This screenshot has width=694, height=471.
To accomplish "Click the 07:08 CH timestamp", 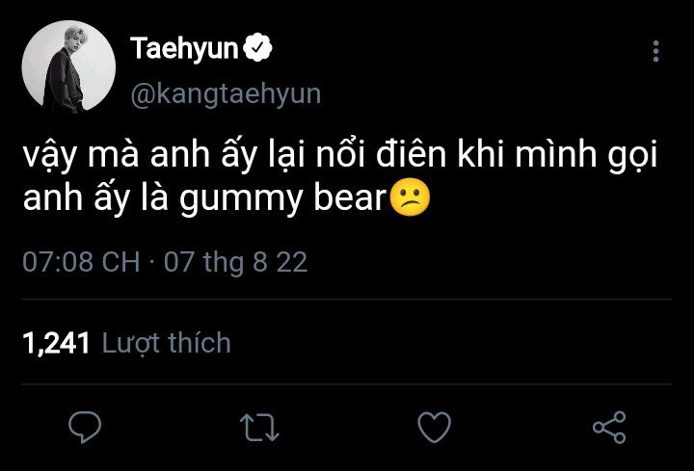I will tap(81, 262).
